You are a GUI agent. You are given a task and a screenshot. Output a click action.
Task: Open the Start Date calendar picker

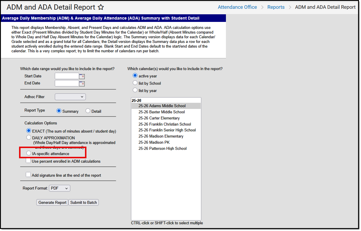point(82,76)
